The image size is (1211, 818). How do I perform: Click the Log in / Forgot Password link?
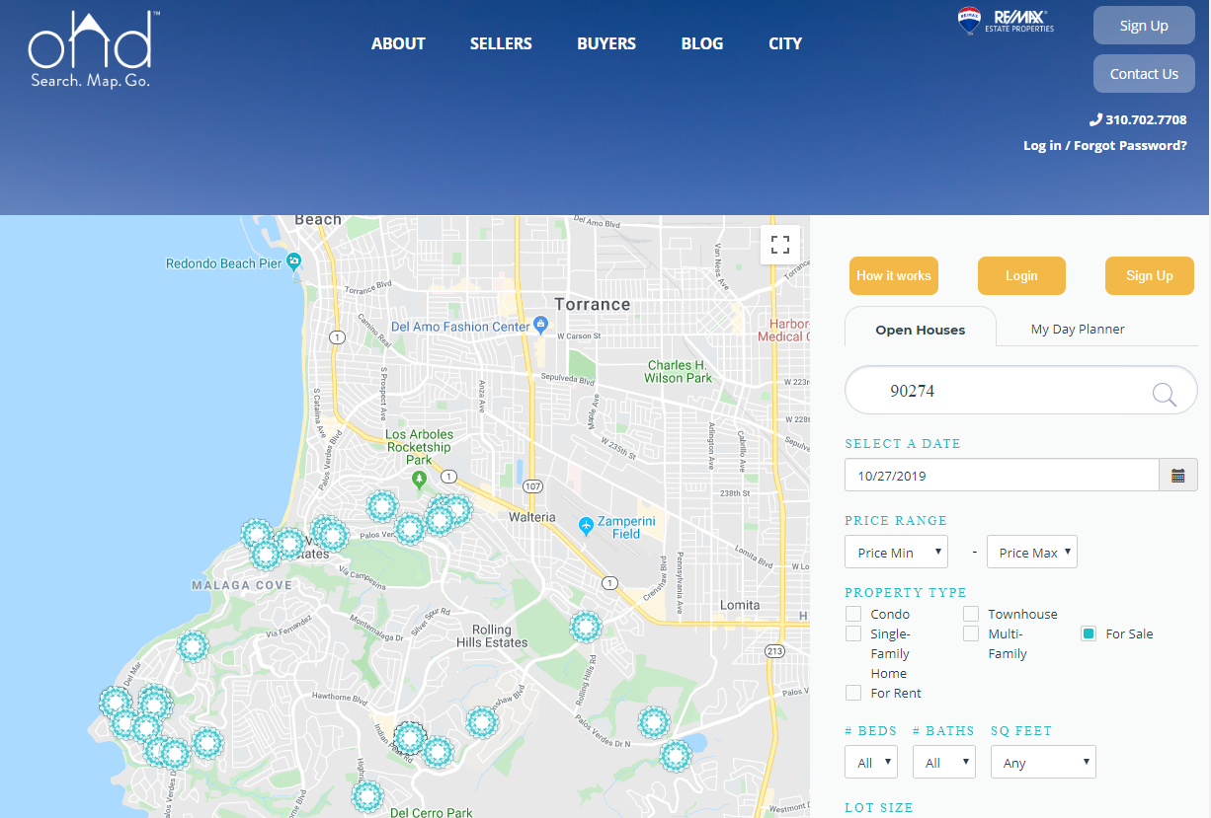pyautogui.click(x=1104, y=145)
